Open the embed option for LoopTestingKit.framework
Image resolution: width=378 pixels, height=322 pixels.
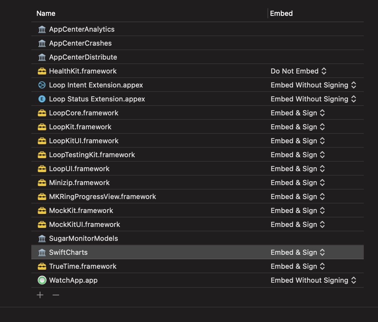[x=298, y=155]
